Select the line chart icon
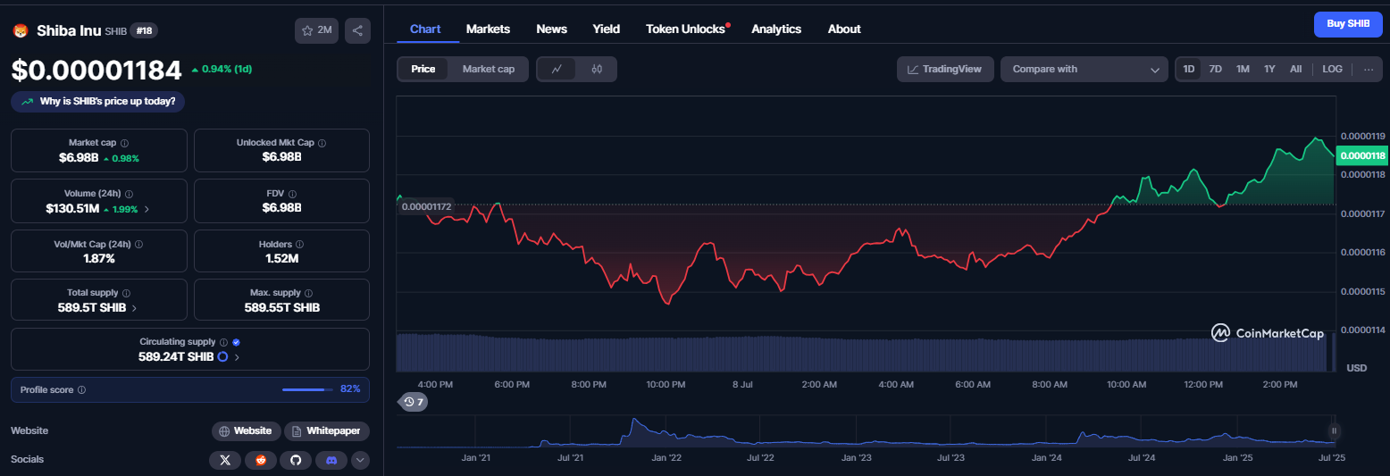The width and height of the screenshot is (1390, 476). [x=557, y=69]
